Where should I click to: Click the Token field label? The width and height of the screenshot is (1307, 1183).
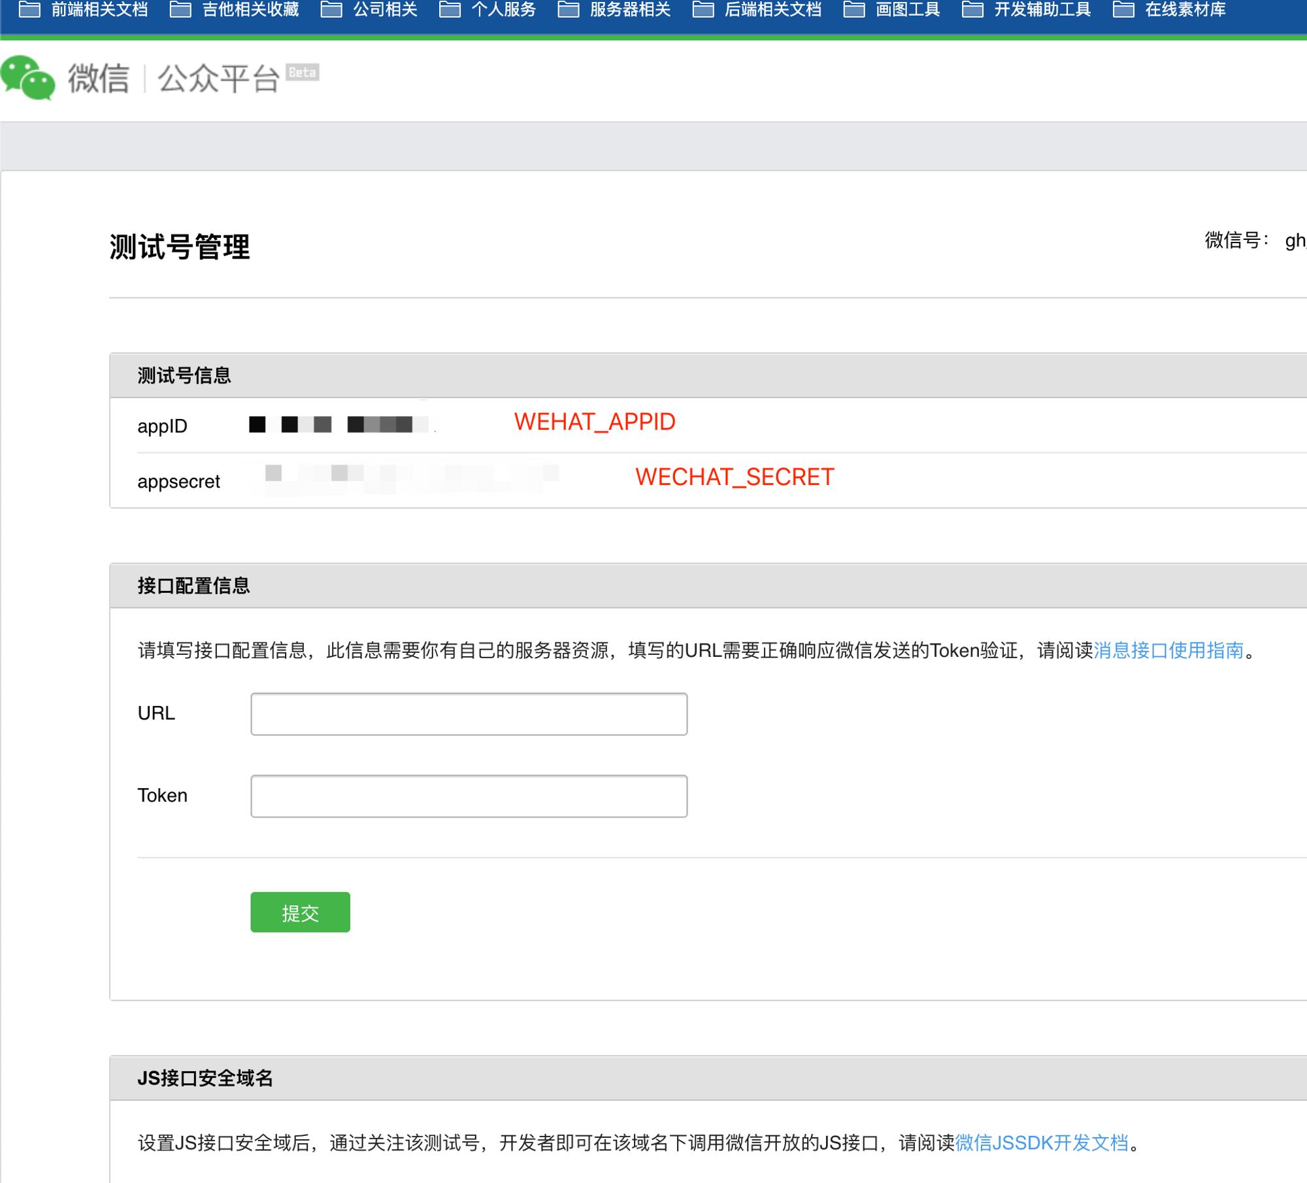162,795
